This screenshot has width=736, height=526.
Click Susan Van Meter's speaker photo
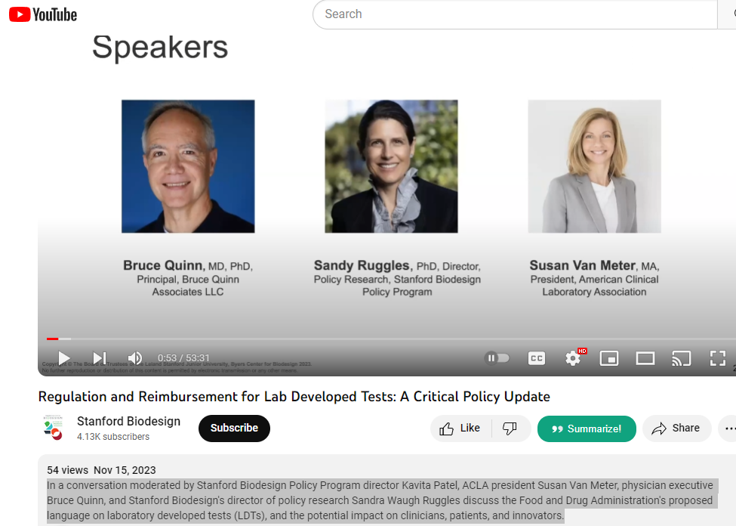[x=594, y=166]
